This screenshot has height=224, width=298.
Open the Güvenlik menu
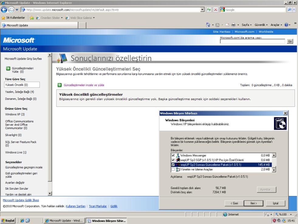[264, 26]
